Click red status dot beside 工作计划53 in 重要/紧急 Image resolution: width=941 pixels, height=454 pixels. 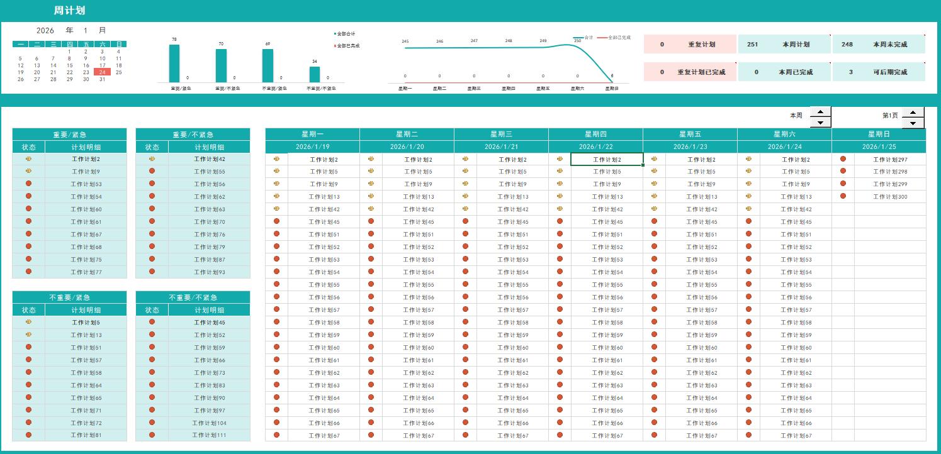[28, 184]
